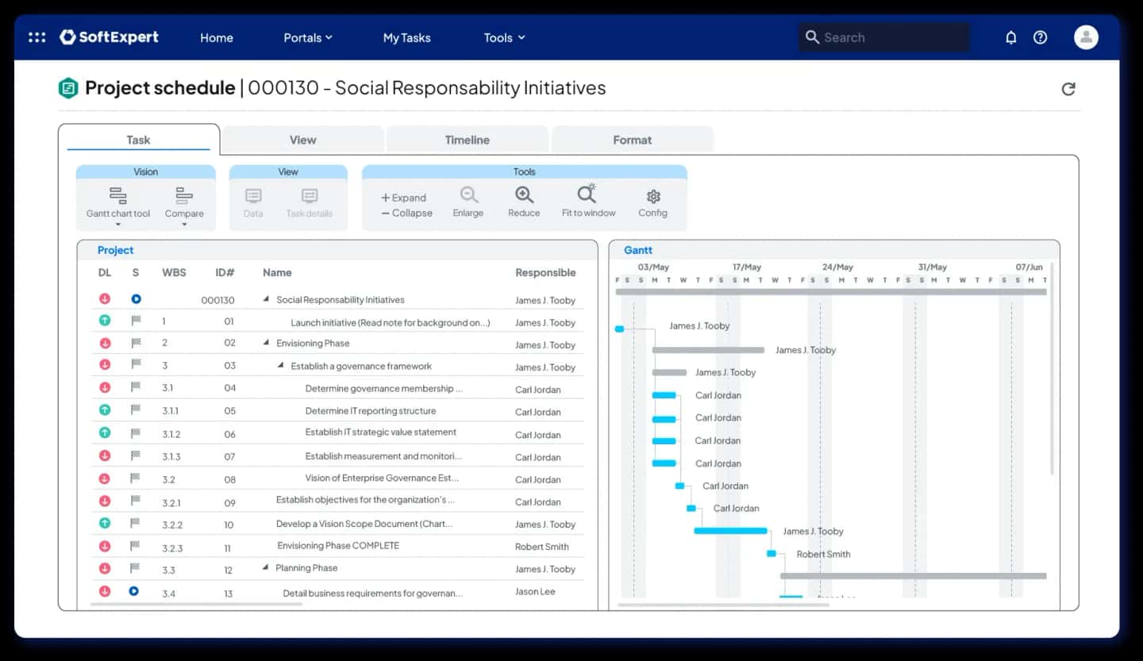This screenshot has height=661, width=1143.
Task: Click the Reduce zoom icon
Action: pyautogui.click(x=524, y=195)
